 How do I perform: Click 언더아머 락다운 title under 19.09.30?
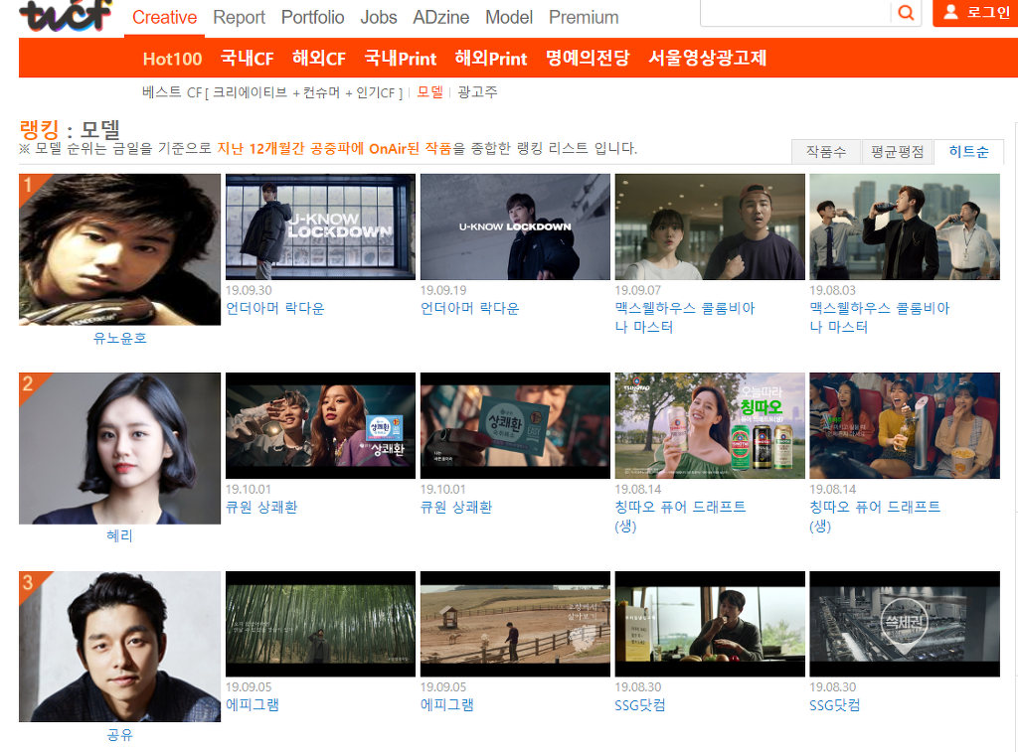click(x=274, y=308)
